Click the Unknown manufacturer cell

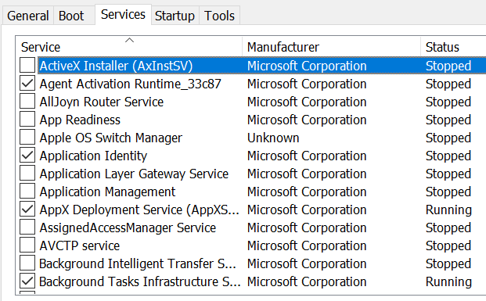click(x=273, y=138)
